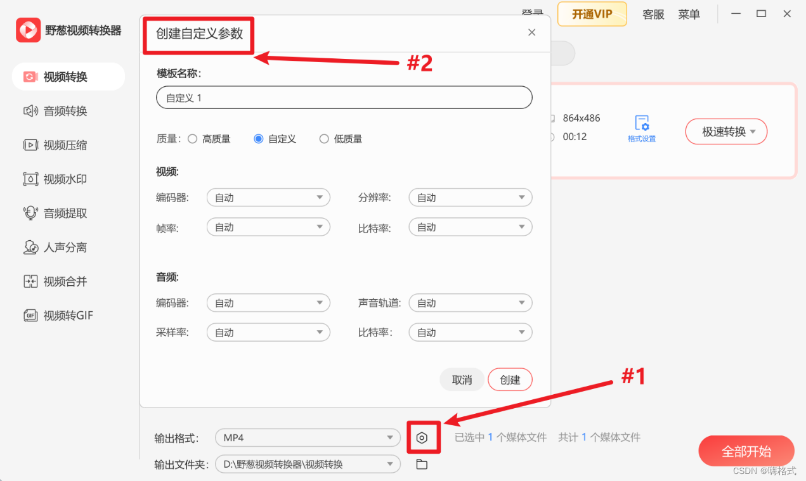Maximize the converter window

pos(762,13)
